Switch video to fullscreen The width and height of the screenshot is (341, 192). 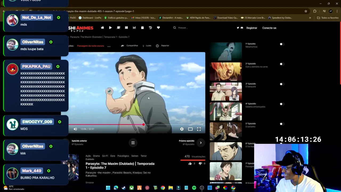199,129
